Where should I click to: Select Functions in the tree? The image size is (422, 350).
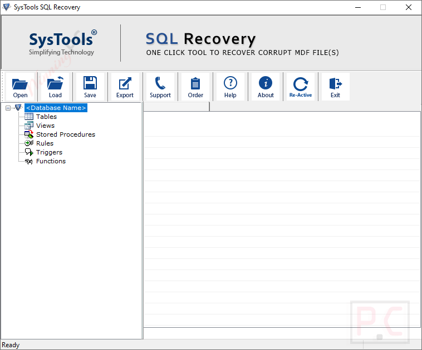(51, 161)
